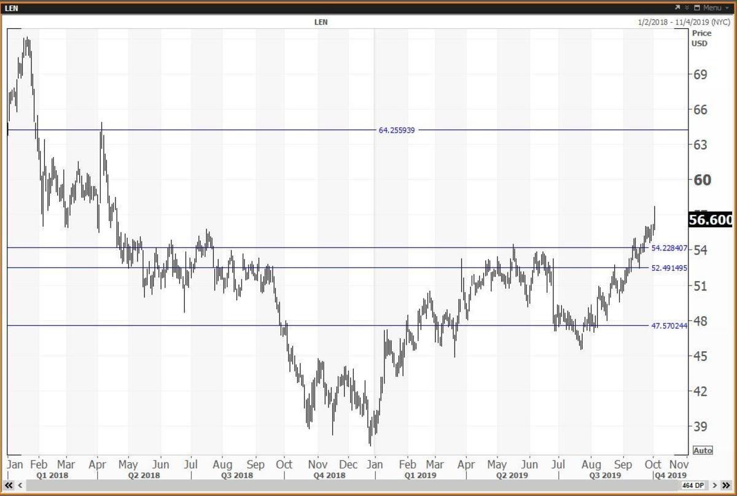Screen dimensions: 737x496
Task: Click the Q4 2019 quarter label
Action: [x=669, y=475]
